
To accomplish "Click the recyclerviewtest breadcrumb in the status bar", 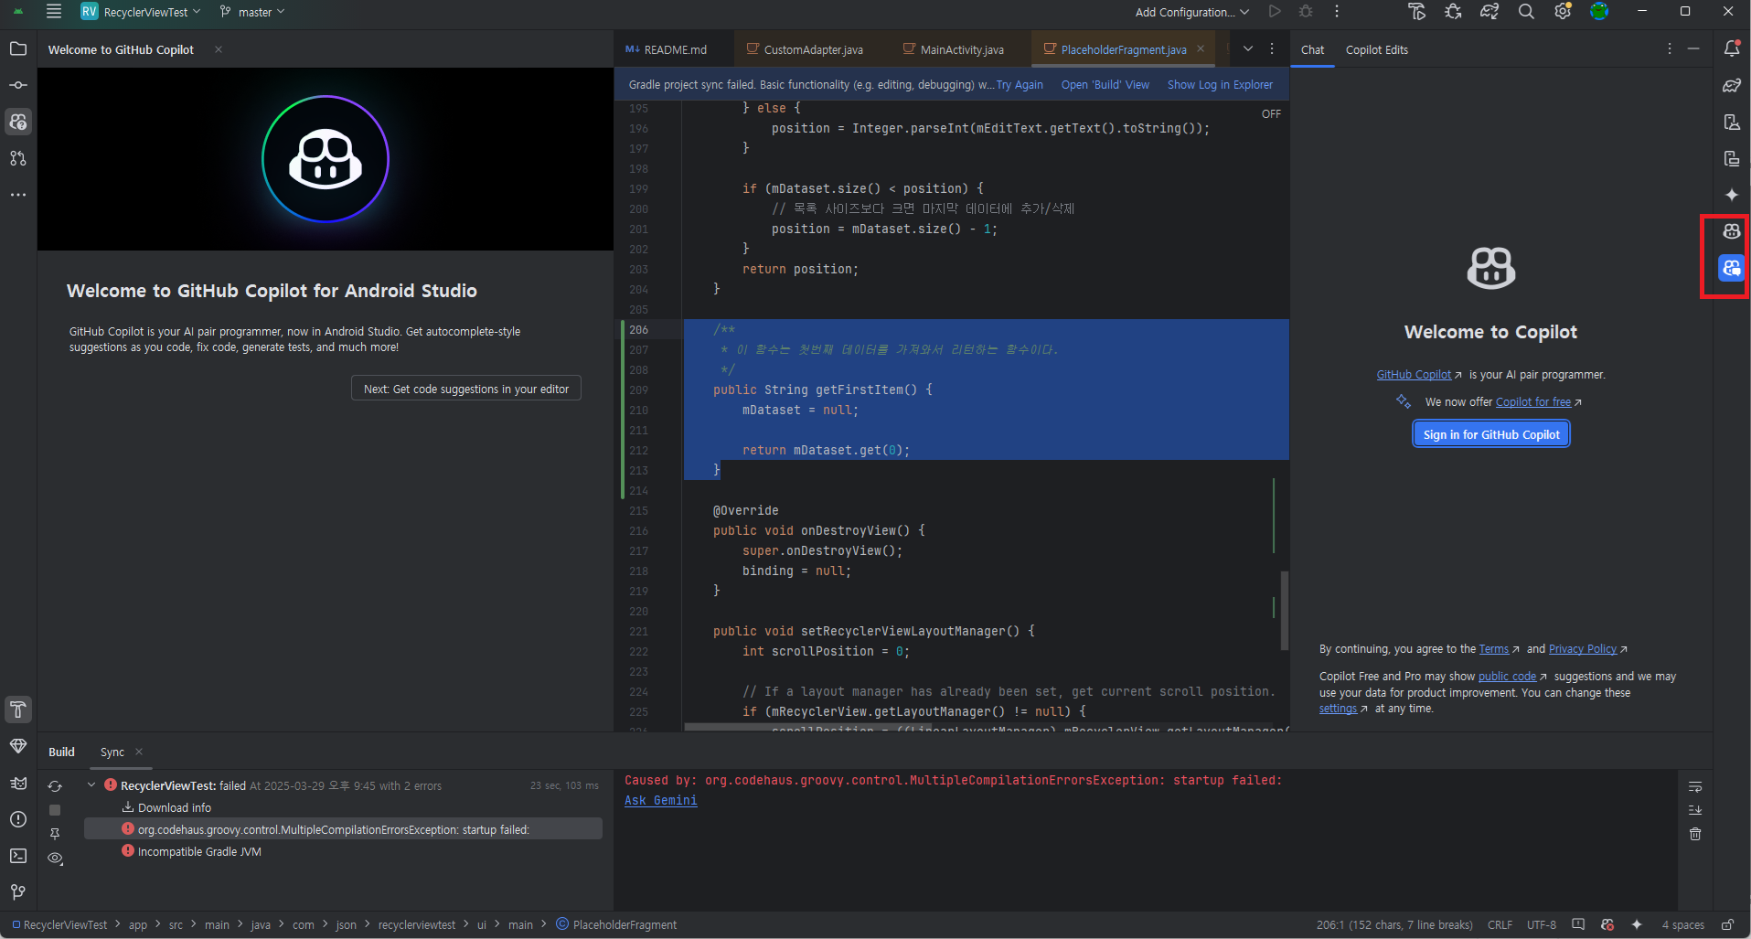I will (x=417, y=924).
